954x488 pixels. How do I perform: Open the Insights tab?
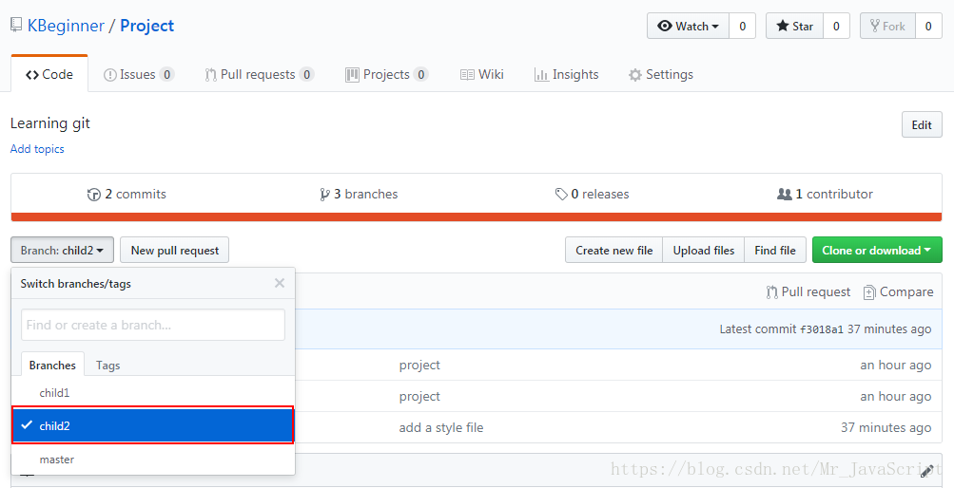click(567, 74)
